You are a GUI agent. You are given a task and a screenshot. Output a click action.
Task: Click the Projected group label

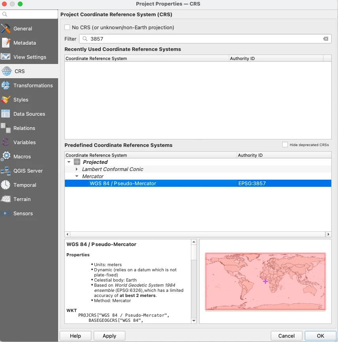95,162
